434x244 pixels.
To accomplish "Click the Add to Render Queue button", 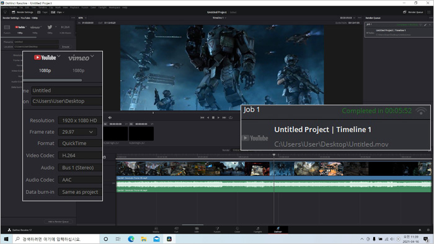I will pyautogui.click(x=58, y=222).
